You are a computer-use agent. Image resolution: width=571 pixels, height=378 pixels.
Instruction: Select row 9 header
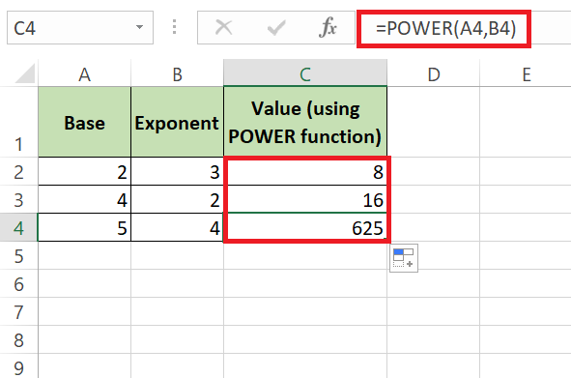point(19,366)
